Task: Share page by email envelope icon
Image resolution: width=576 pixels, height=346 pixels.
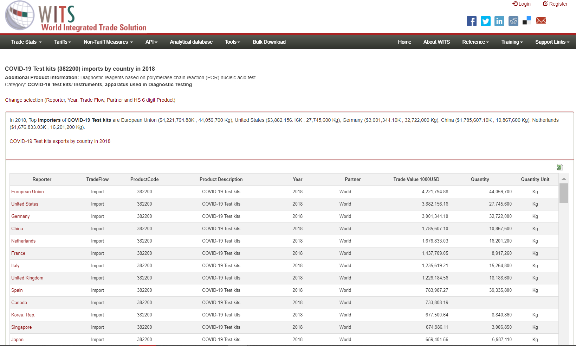Action: (x=541, y=21)
